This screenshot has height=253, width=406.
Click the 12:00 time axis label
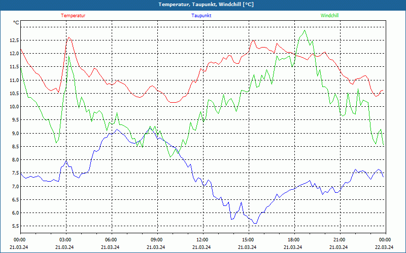pos(202,240)
